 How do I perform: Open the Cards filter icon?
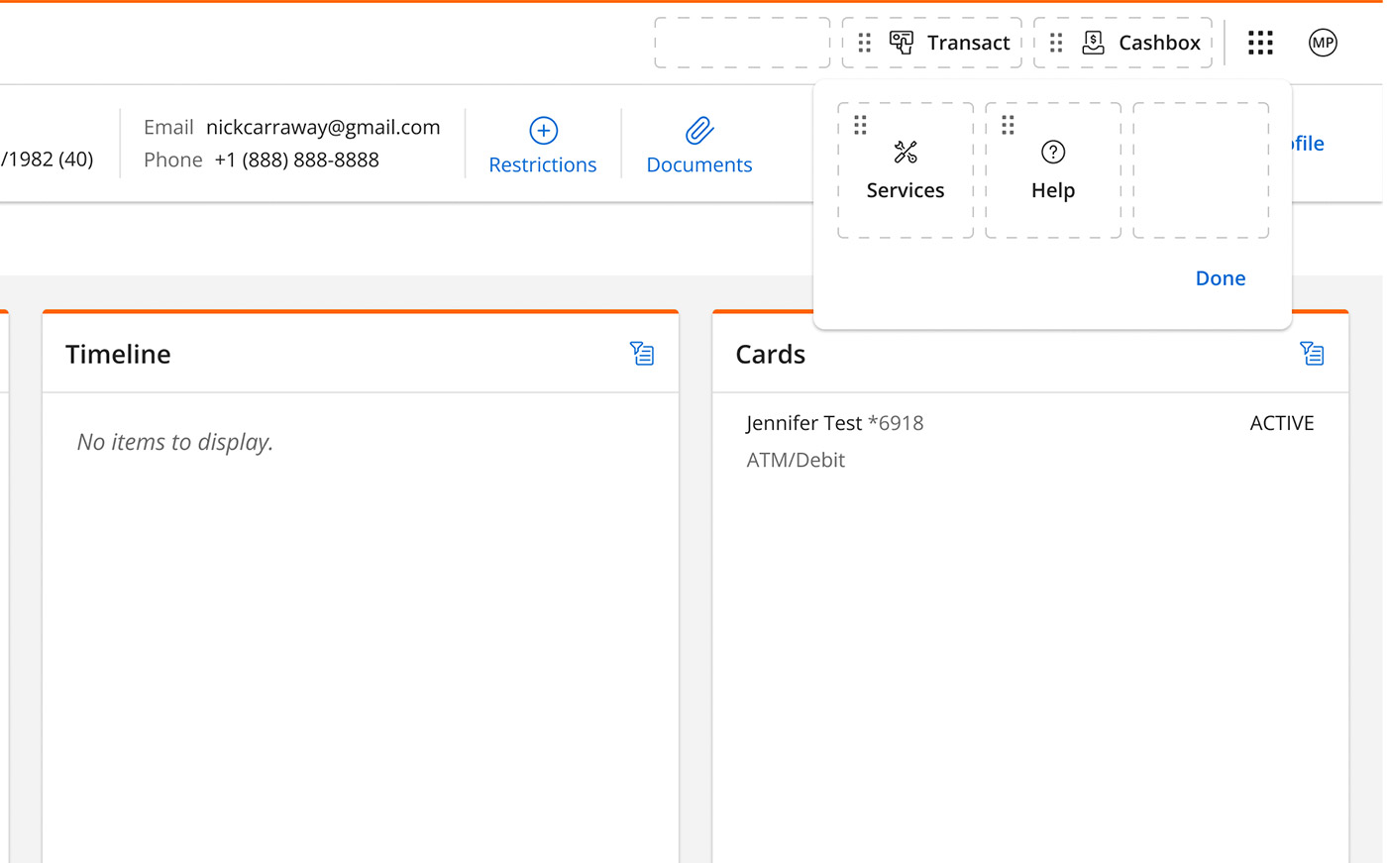(1312, 354)
